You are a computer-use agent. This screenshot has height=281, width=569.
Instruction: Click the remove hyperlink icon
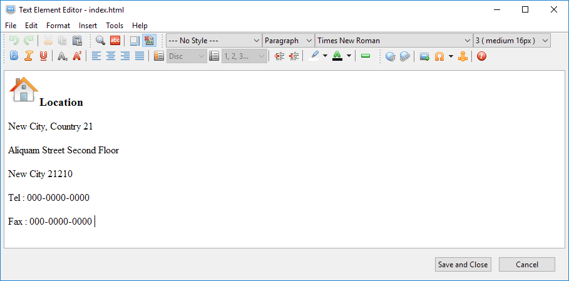point(404,56)
